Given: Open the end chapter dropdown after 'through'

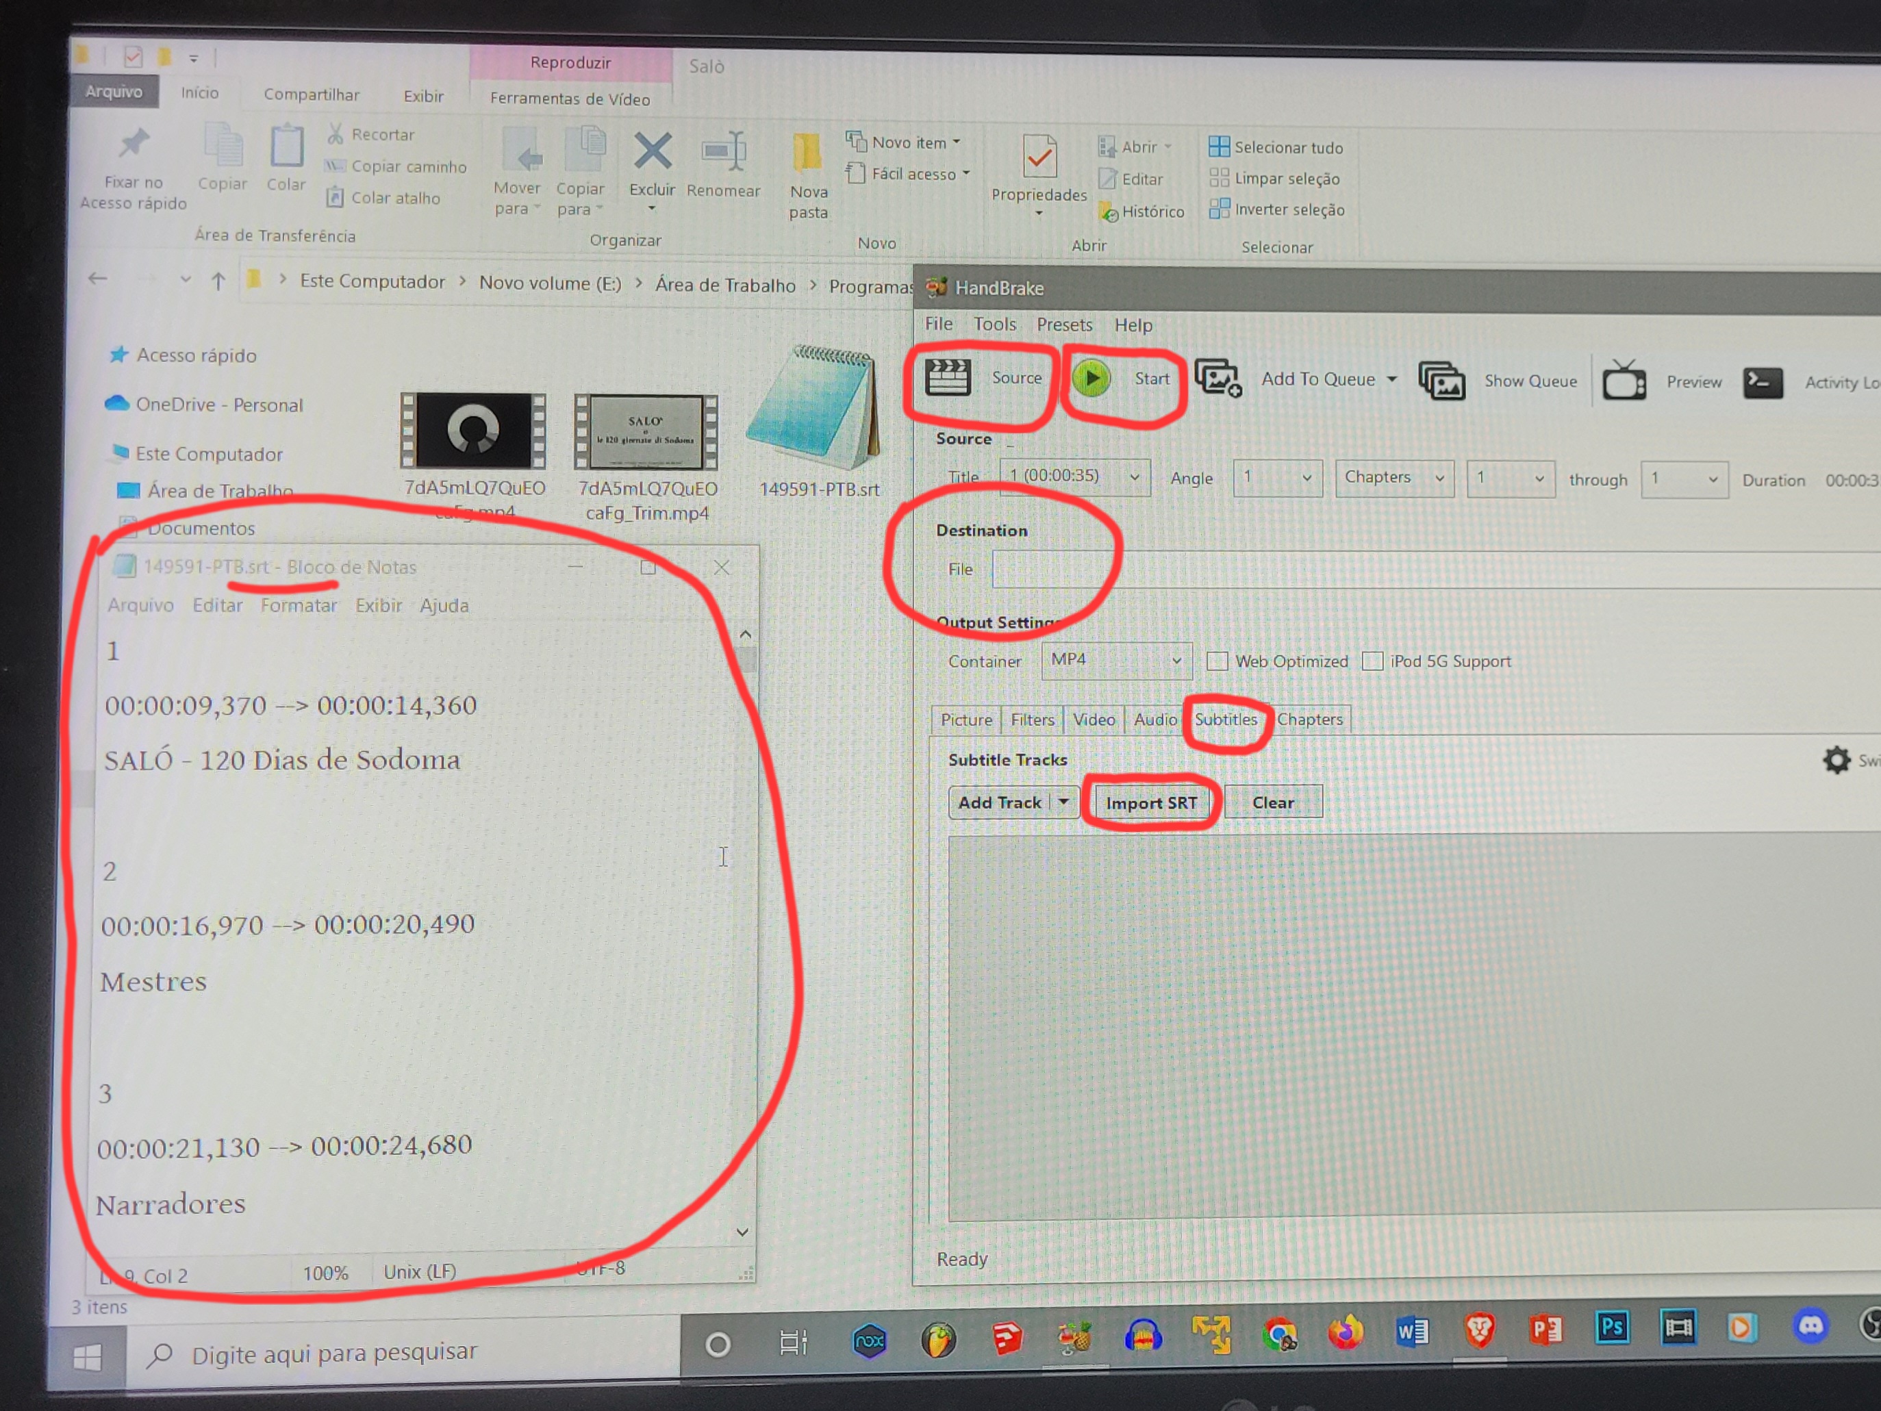Looking at the screenshot, I should click(1684, 480).
